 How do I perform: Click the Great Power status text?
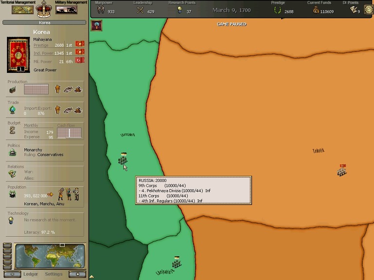click(x=45, y=70)
